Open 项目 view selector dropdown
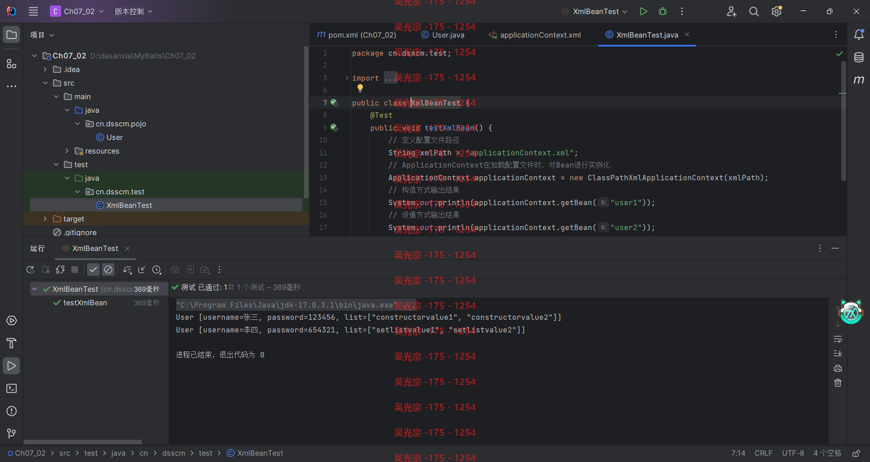 42,35
